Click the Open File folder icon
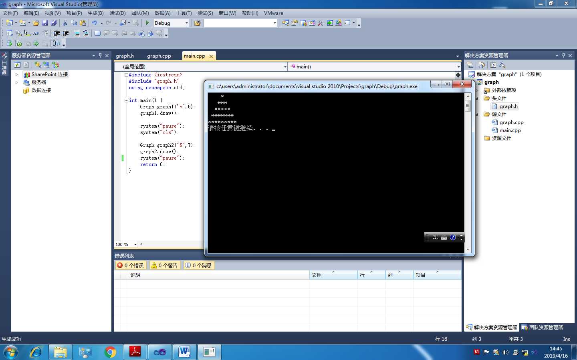This screenshot has height=360, width=577. tap(36, 23)
